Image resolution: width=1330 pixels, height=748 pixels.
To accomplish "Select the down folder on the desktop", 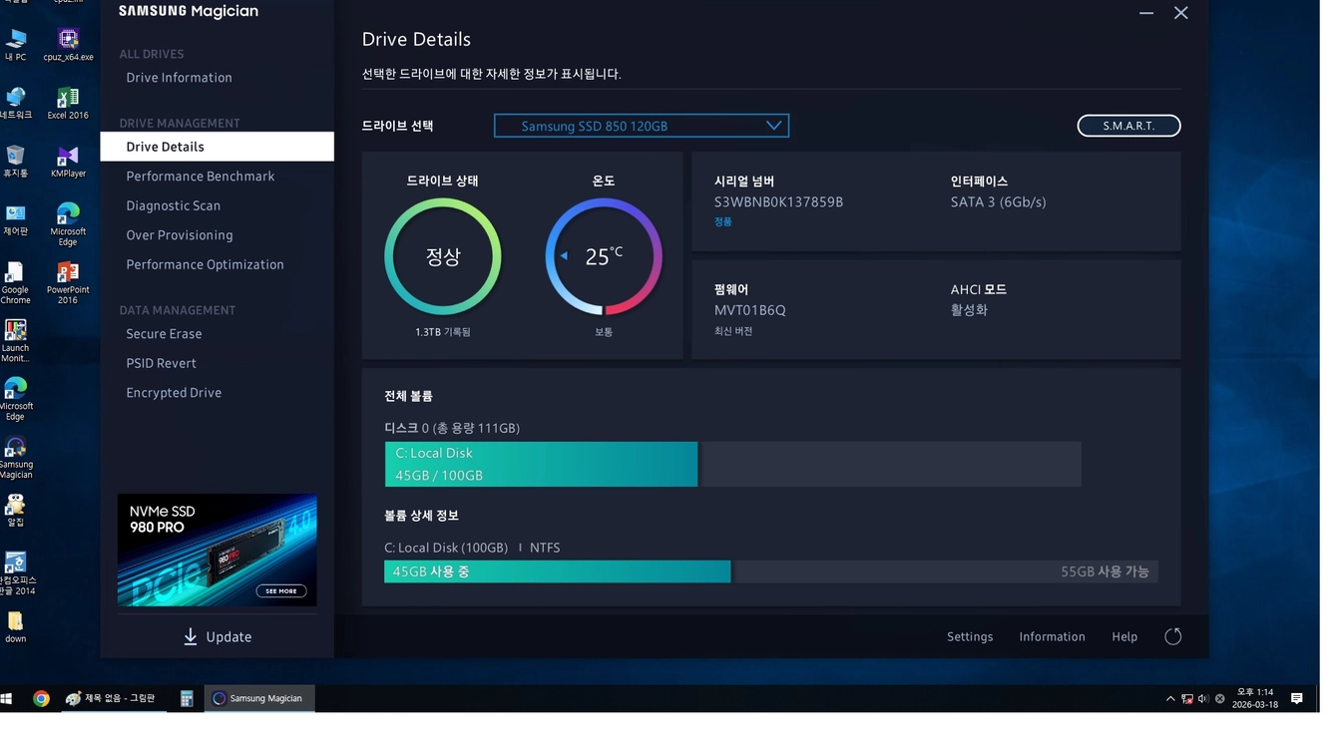I will click(16, 626).
